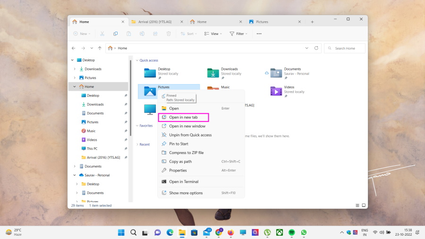
Task: Click the Refresh button beside address bar
Action: (316, 48)
